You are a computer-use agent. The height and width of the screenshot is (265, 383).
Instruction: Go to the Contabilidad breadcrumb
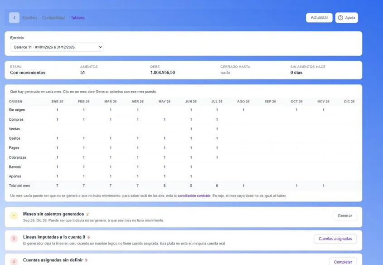tap(54, 18)
